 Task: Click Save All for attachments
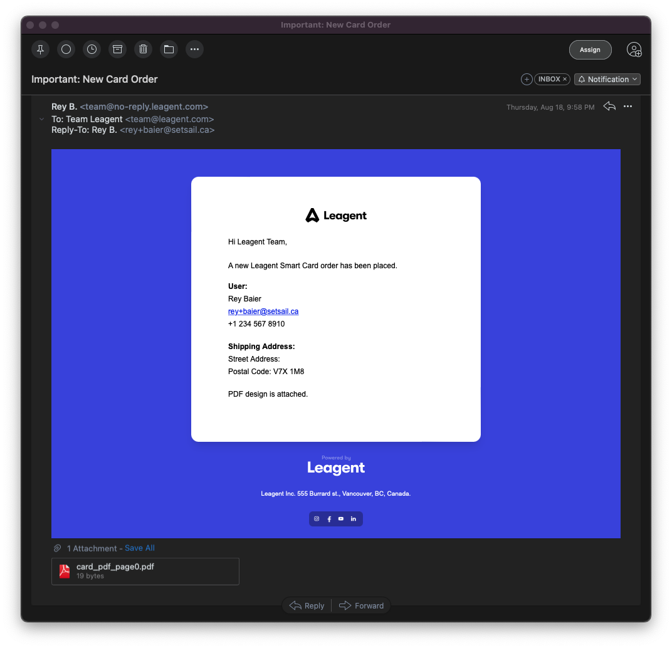click(x=139, y=548)
